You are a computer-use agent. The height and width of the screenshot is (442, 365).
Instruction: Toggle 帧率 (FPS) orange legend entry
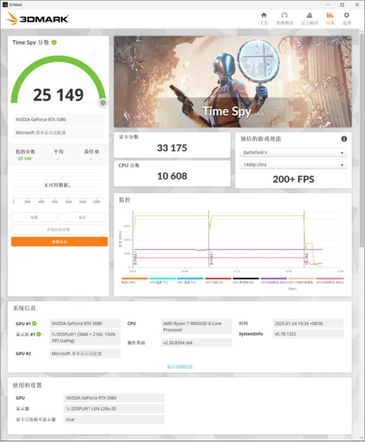[x=135, y=281]
